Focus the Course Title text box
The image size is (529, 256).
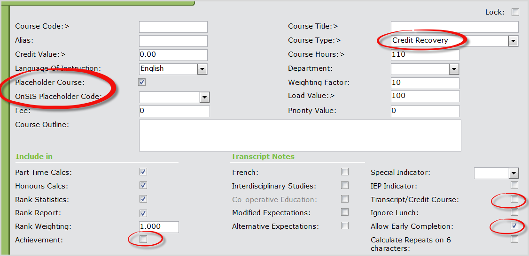click(x=454, y=27)
